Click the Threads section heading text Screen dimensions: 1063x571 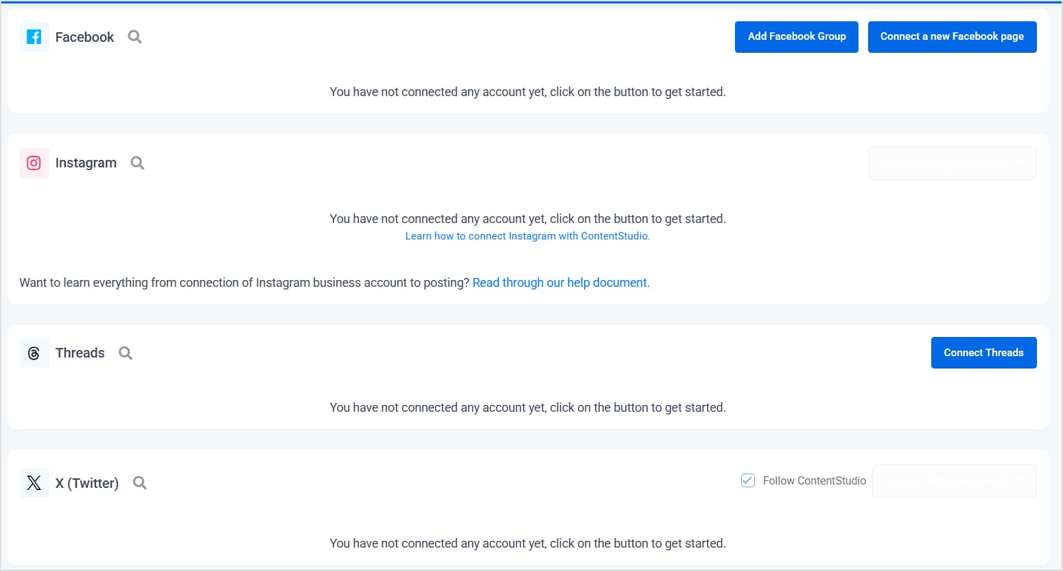(x=80, y=353)
